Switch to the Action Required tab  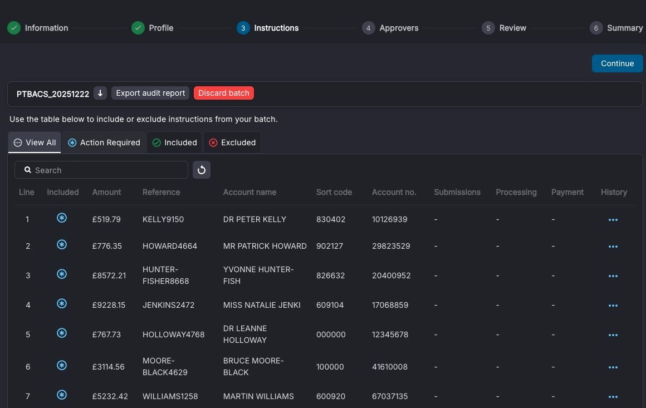click(104, 142)
